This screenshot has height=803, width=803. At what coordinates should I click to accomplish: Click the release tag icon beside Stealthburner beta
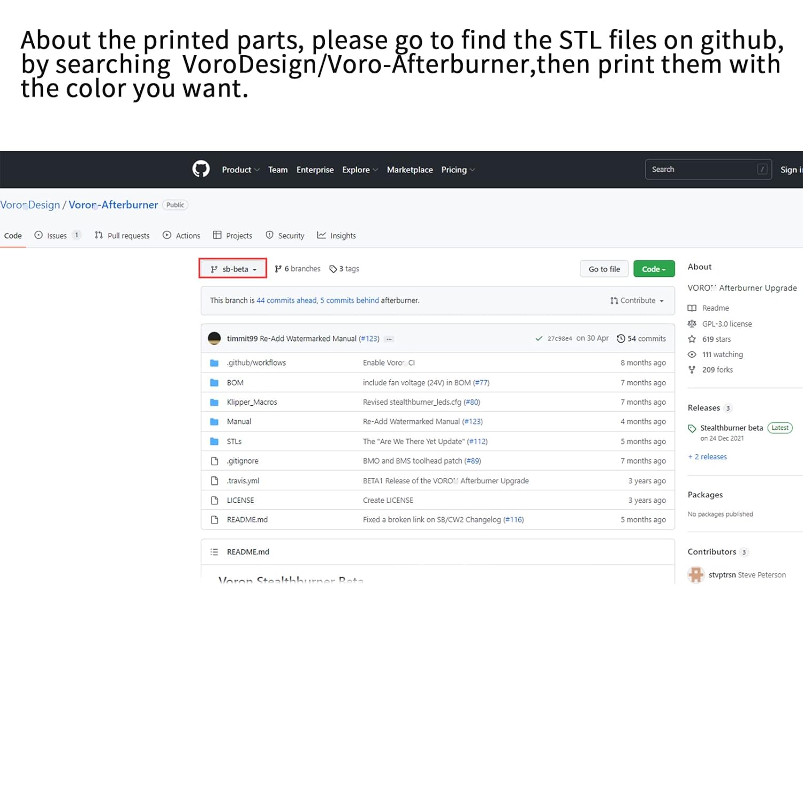point(692,428)
